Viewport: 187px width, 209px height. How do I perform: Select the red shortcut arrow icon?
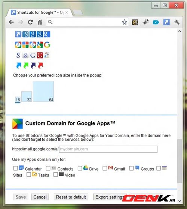click(40, 65)
